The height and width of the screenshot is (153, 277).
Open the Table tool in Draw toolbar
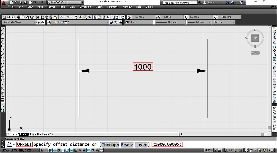tap(3, 102)
